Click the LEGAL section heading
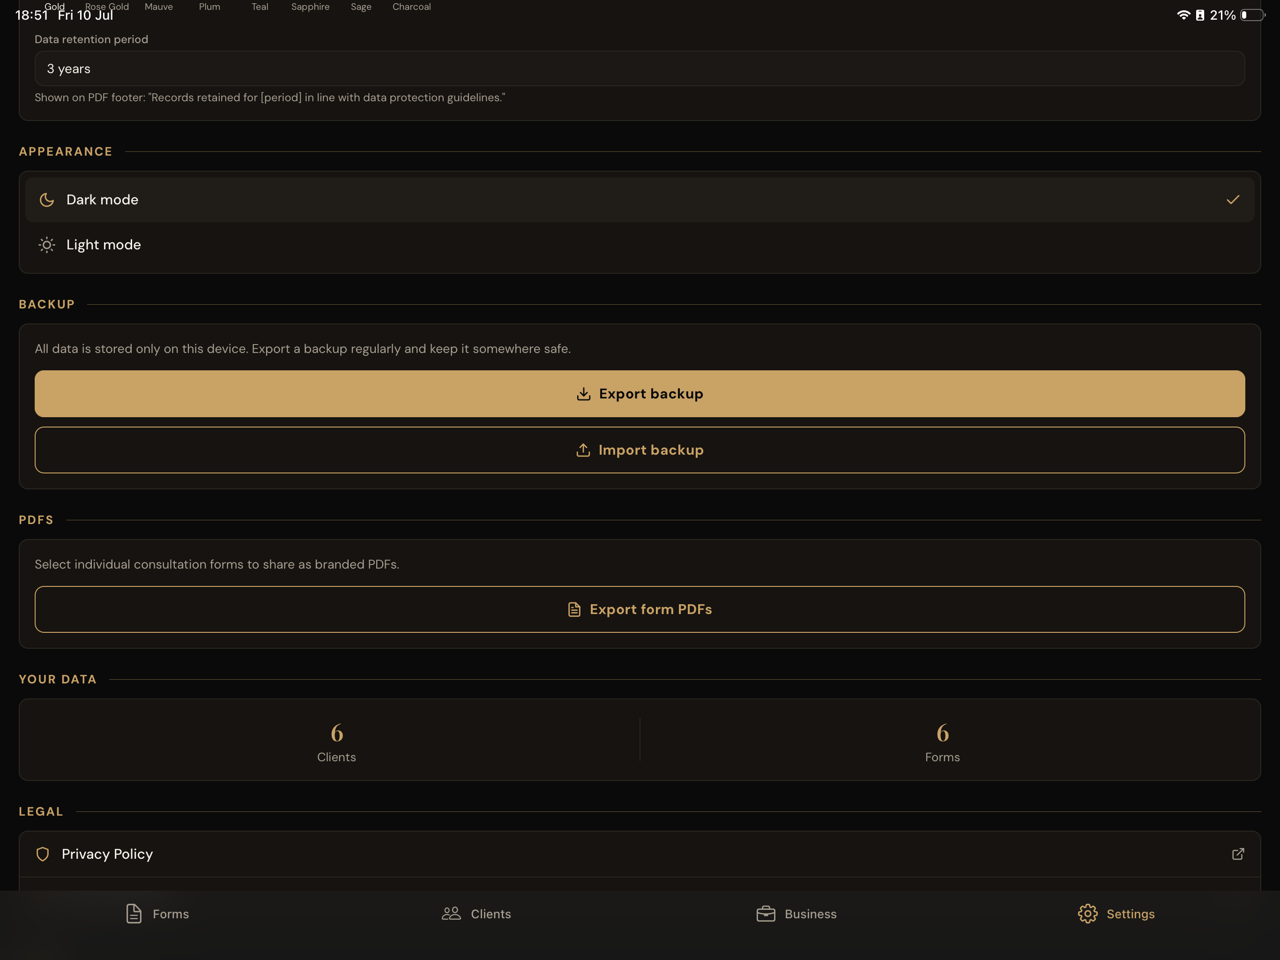This screenshot has width=1280, height=960. pos(41,812)
